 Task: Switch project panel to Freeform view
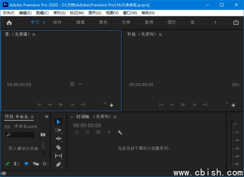coord(36,164)
